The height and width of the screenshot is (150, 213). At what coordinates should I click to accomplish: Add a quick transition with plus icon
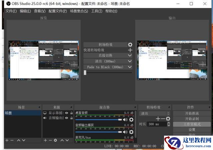(130, 50)
